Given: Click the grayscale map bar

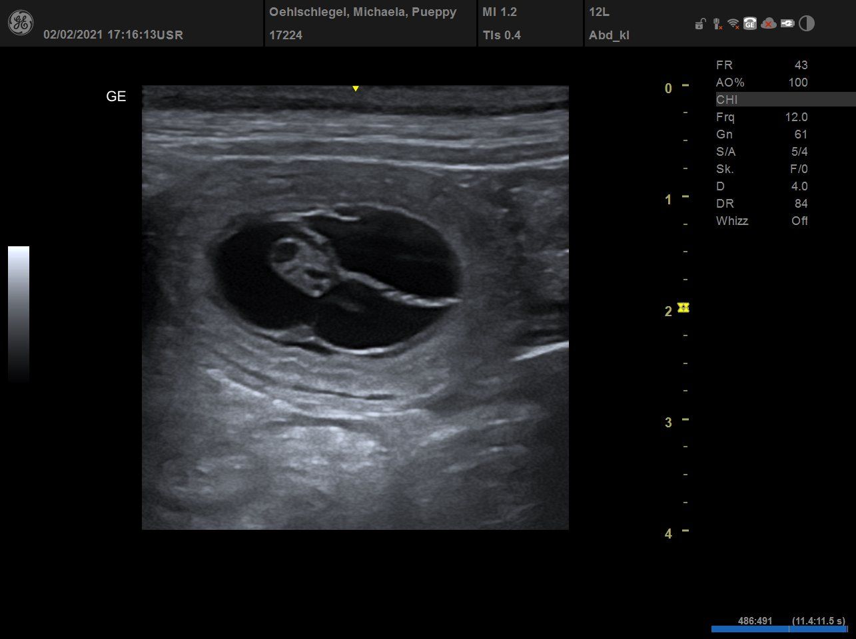Looking at the screenshot, I should point(19,314).
